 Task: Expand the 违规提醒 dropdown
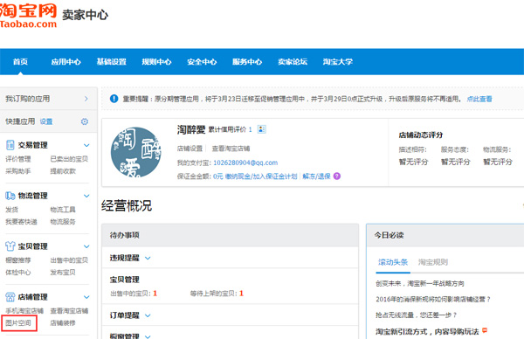148,258
